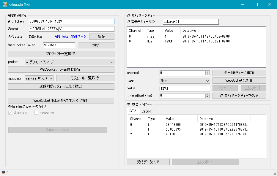
Task: Clear queue using 送信メッセージキューをクリア
Action: (x=239, y=96)
